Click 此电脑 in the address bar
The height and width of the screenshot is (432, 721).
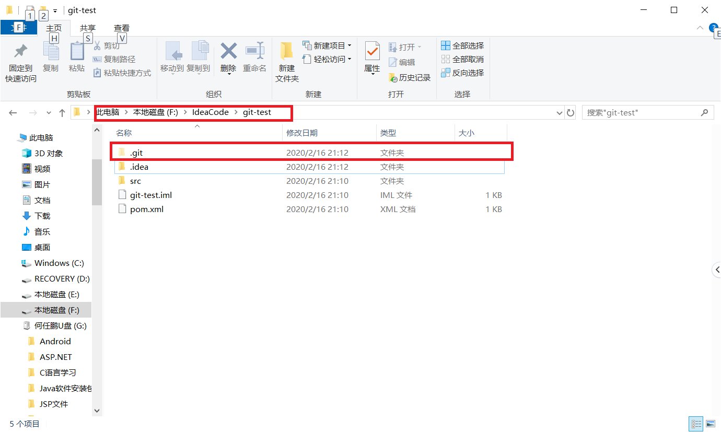(x=108, y=112)
